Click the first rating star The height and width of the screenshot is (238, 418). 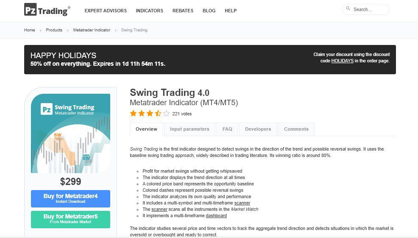pos(133,113)
